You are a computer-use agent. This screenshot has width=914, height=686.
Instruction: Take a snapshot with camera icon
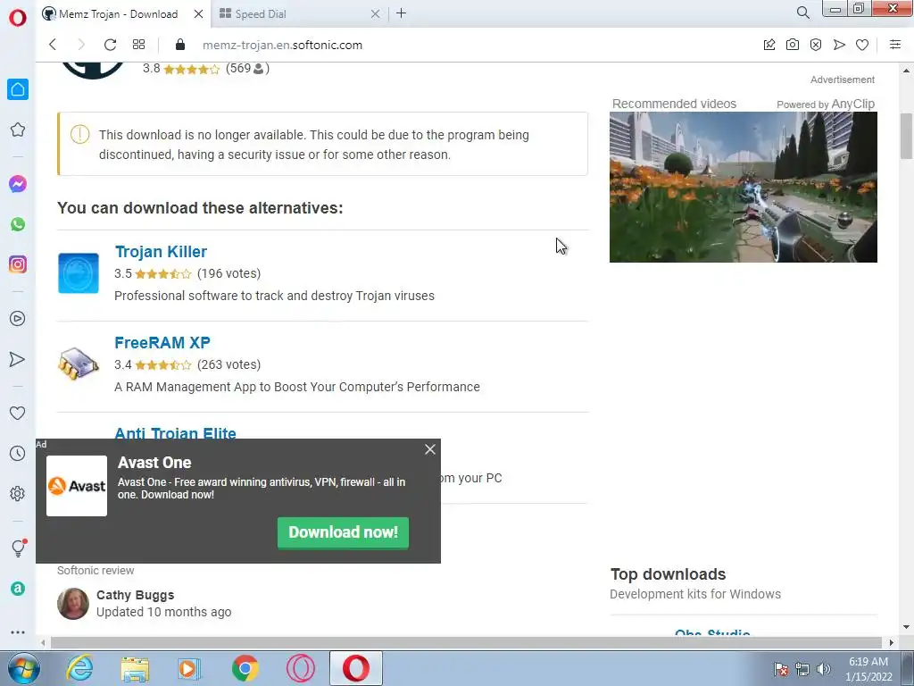(x=793, y=45)
